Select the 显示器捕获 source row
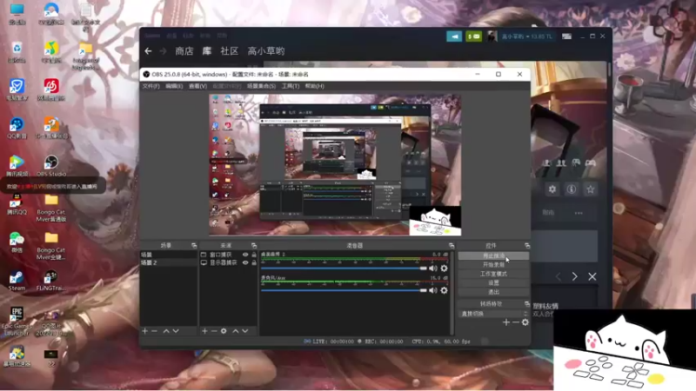This screenshot has height=391, width=696. [228, 262]
